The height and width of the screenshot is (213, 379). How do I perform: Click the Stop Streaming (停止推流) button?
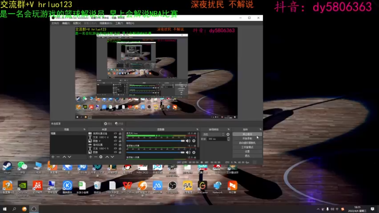point(247,134)
